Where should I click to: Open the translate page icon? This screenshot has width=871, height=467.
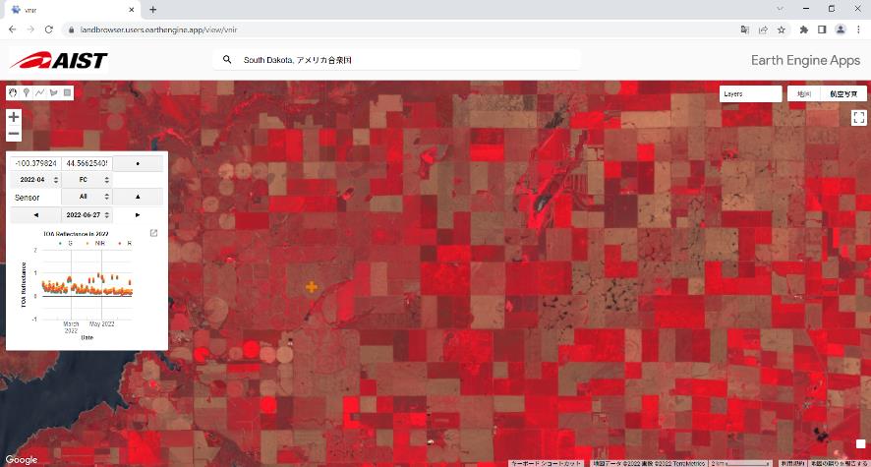(745, 29)
